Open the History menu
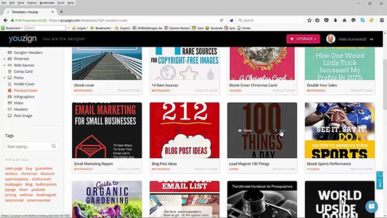This screenshot has width=387, height=218. coord(32,3)
